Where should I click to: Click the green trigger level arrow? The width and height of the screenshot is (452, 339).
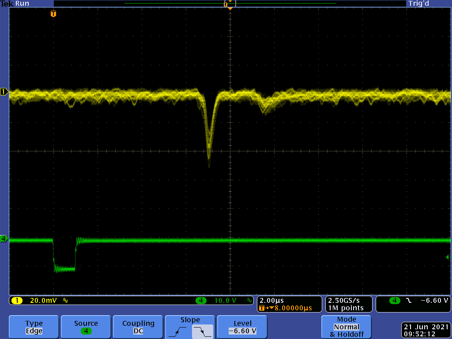coord(448,257)
